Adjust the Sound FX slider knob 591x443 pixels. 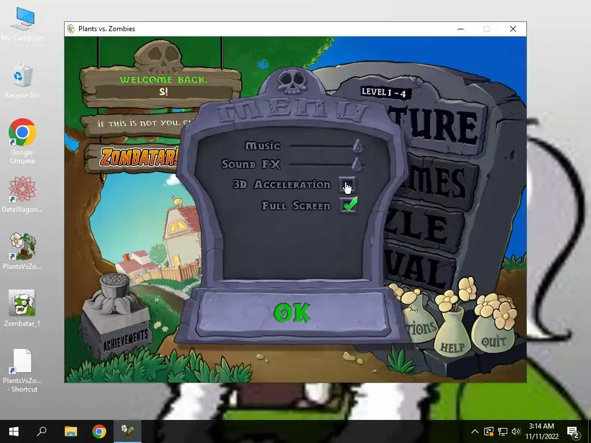pyautogui.click(x=357, y=164)
